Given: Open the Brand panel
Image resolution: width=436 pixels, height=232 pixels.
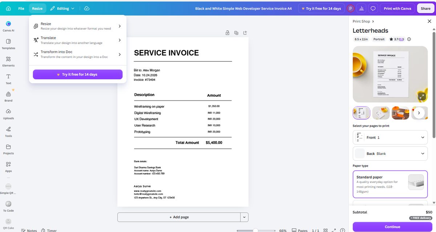Looking at the screenshot, I should pyautogui.click(x=8, y=96).
